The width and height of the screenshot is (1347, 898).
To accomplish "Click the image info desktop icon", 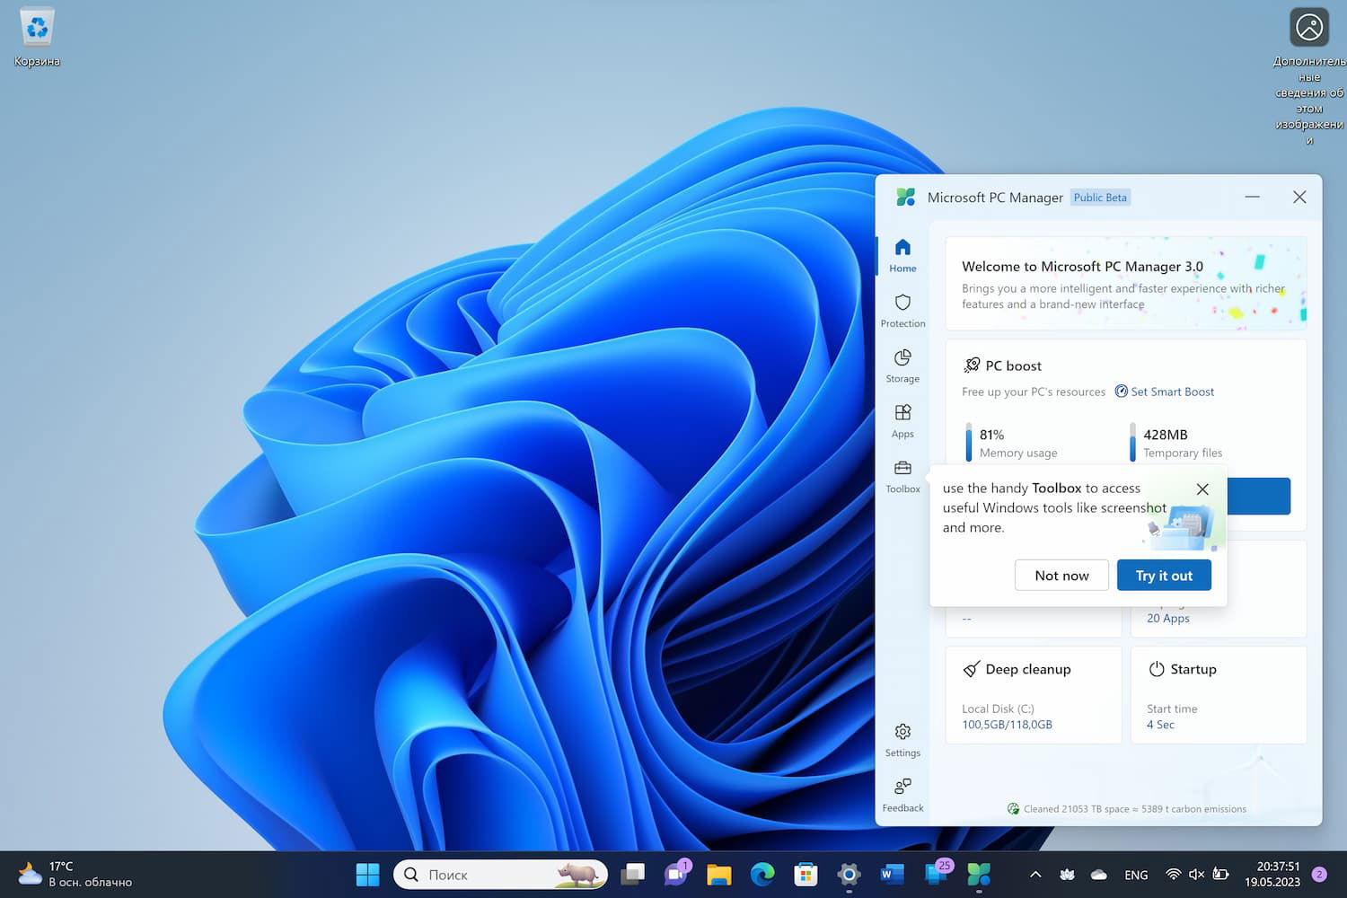I will [1309, 76].
